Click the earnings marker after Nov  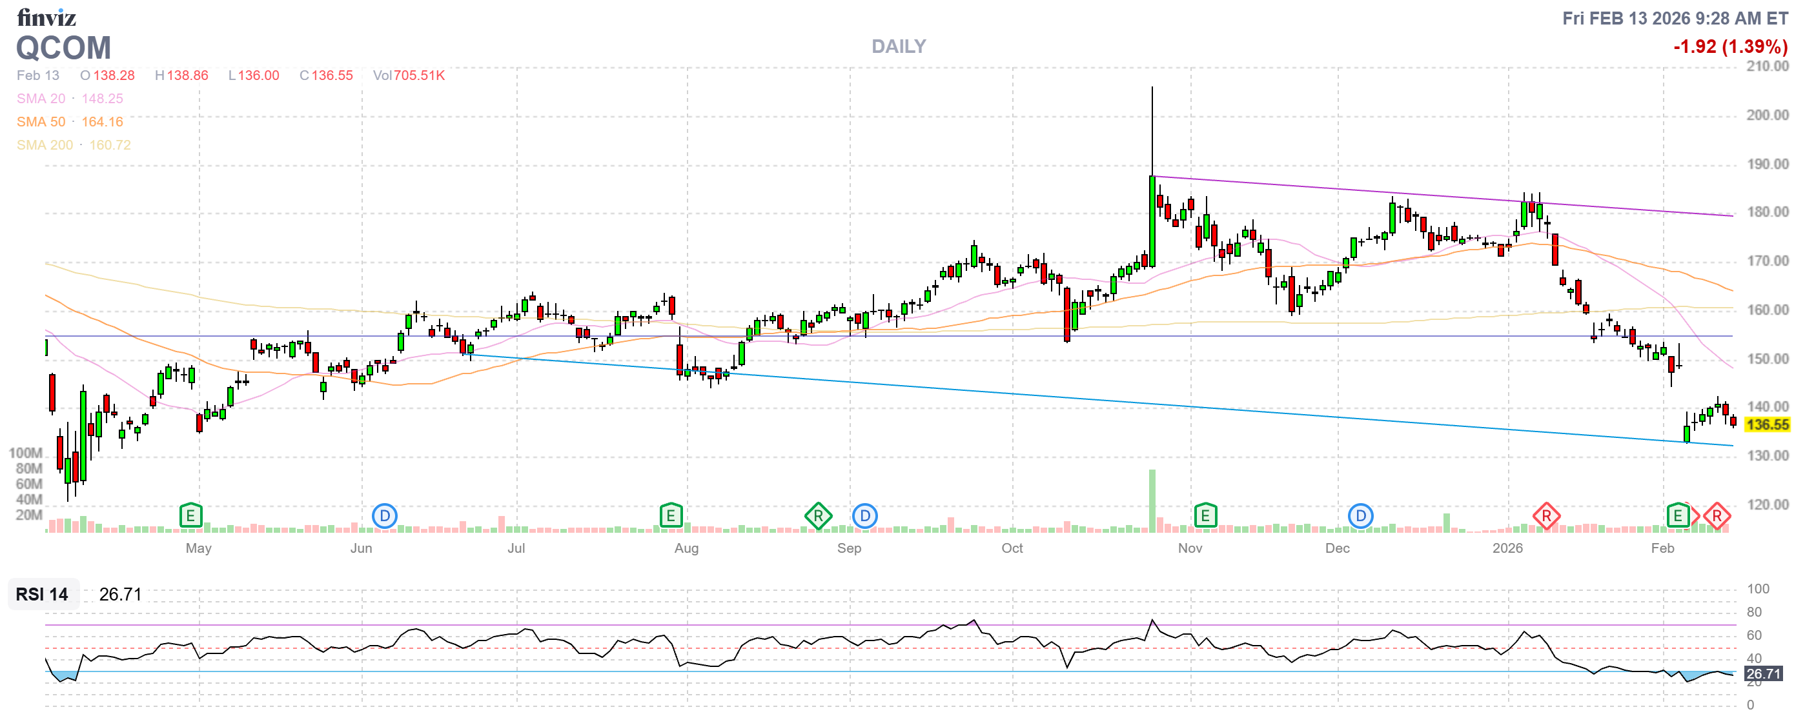pyautogui.click(x=1205, y=517)
